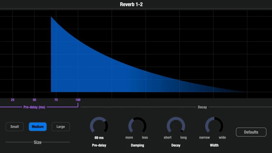Click the 25 pre-delay axis label
272x153 pixels.
(12, 100)
